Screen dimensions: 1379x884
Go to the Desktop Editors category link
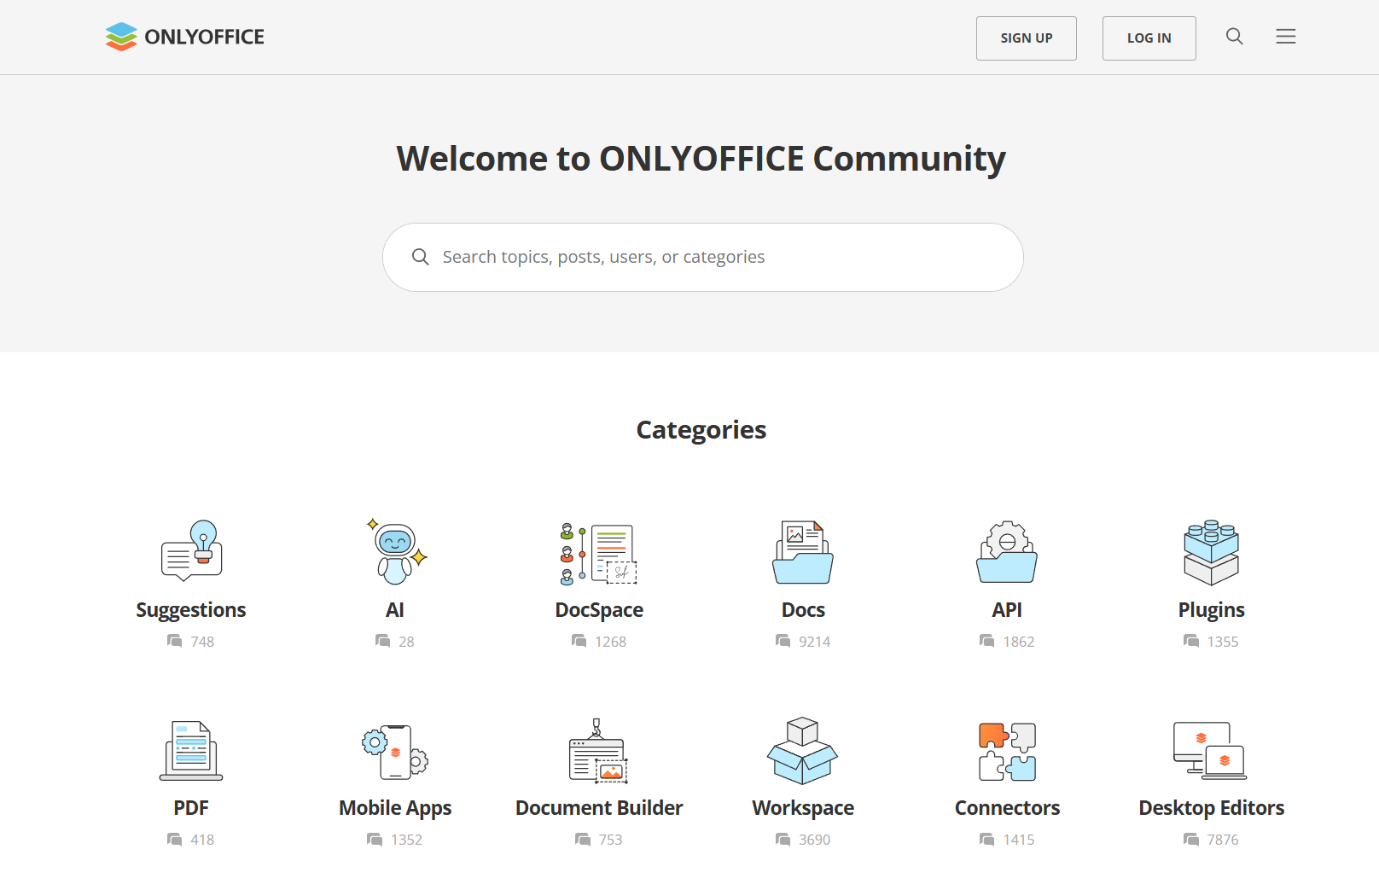1211,807
